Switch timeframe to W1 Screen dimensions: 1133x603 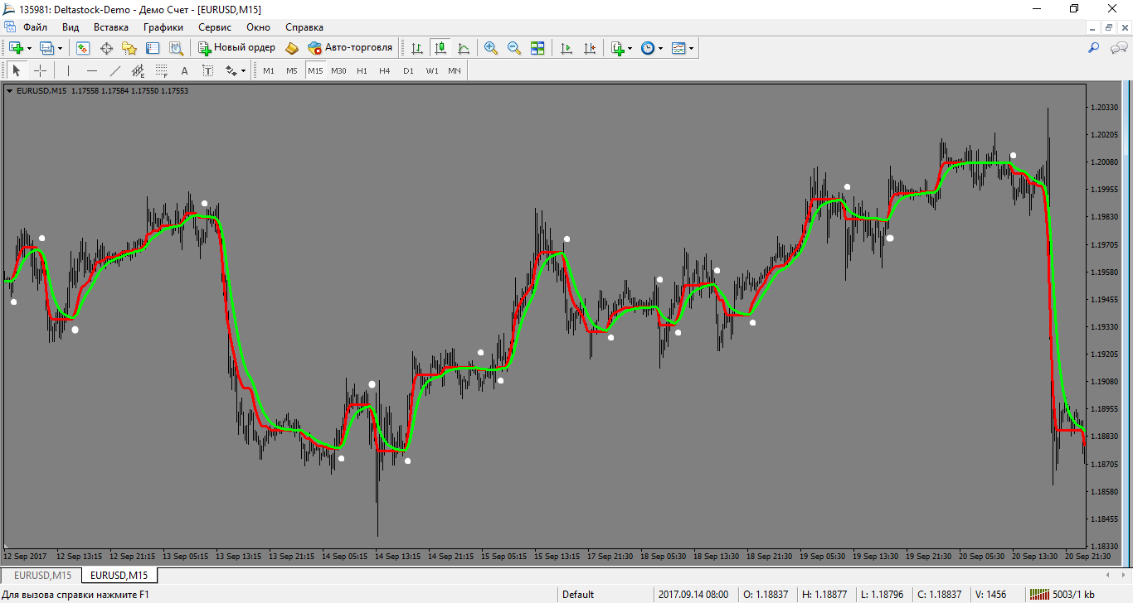coord(432,70)
